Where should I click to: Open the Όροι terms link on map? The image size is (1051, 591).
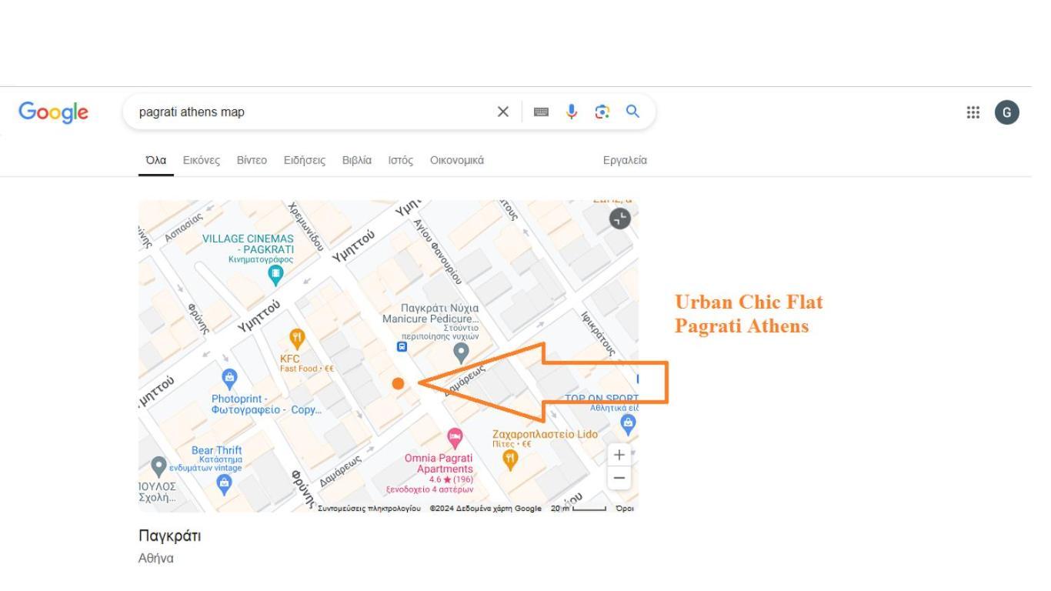pyautogui.click(x=626, y=509)
